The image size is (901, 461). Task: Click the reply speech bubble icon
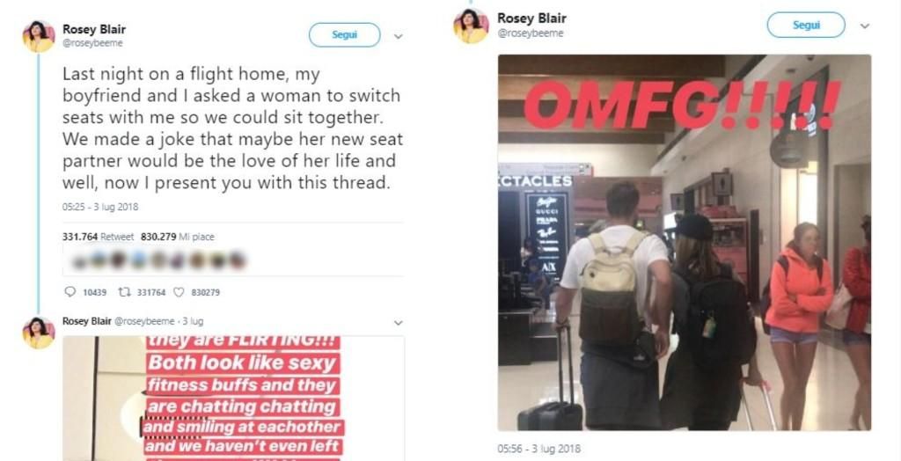(x=70, y=292)
